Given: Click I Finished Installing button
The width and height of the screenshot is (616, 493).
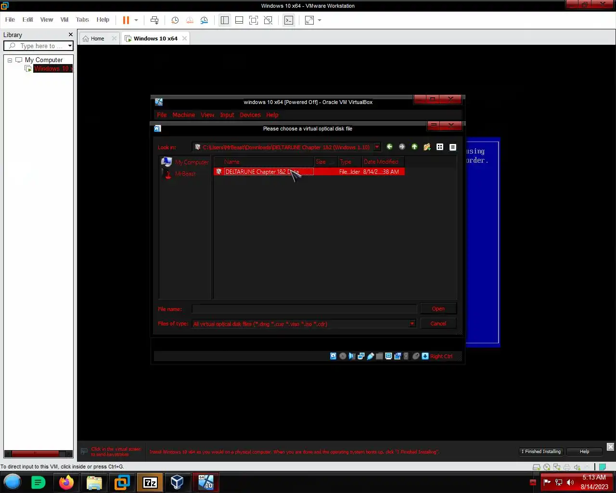Looking at the screenshot, I should [x=541, y=452].
